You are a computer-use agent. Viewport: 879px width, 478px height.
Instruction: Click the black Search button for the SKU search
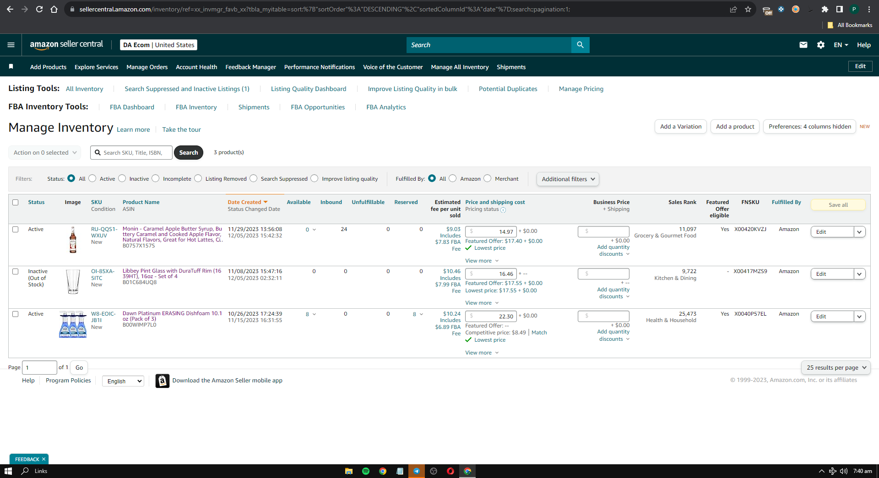click(189, 152)
